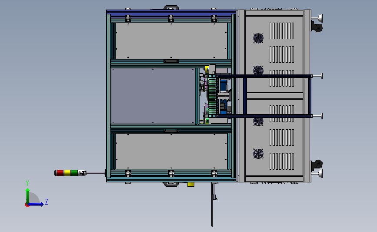This screenshot has width=377, height=232.
Task: Select the topmost cooling fan on the cabinet
Action: click(x=258, y=38)
